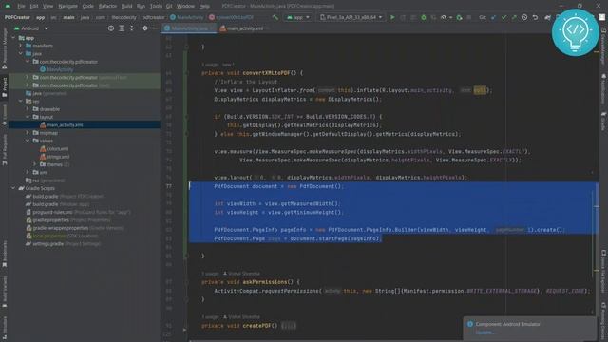Collapse the values folder

point(28,141)
